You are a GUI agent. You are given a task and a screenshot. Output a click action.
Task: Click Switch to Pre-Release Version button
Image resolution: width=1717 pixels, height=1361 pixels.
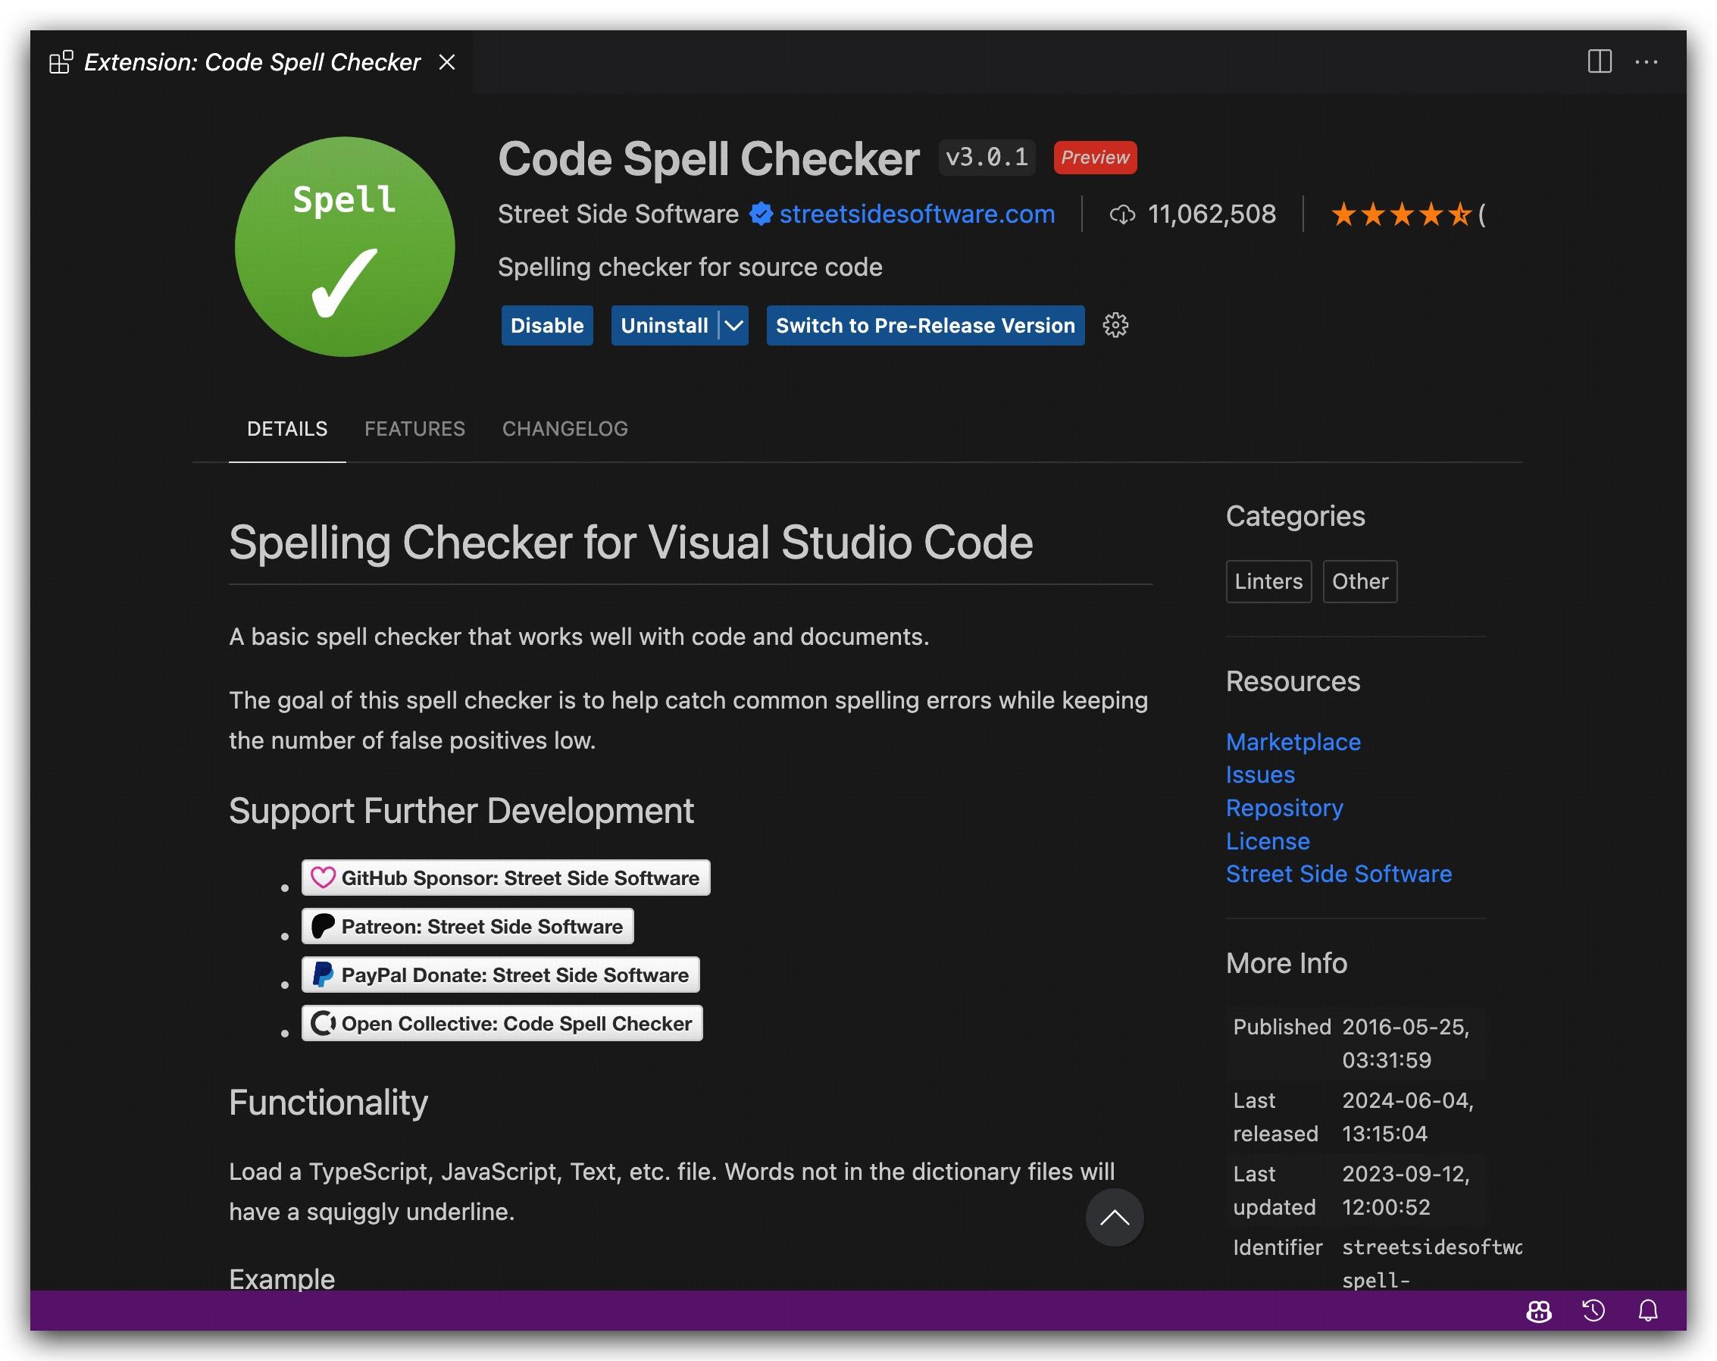924,325
